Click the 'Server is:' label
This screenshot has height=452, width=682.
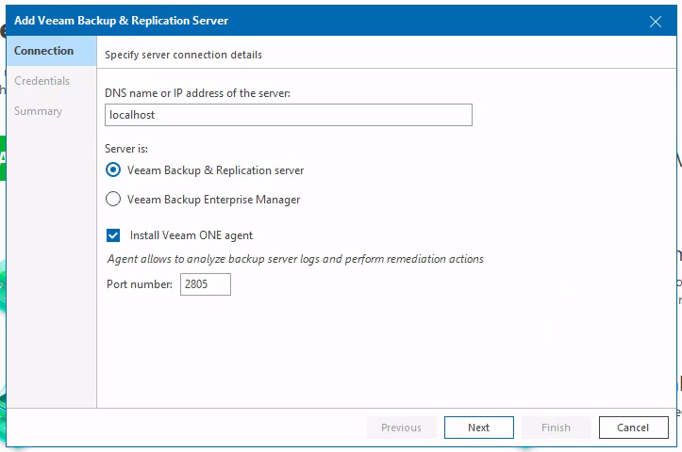tap(126, 149)
